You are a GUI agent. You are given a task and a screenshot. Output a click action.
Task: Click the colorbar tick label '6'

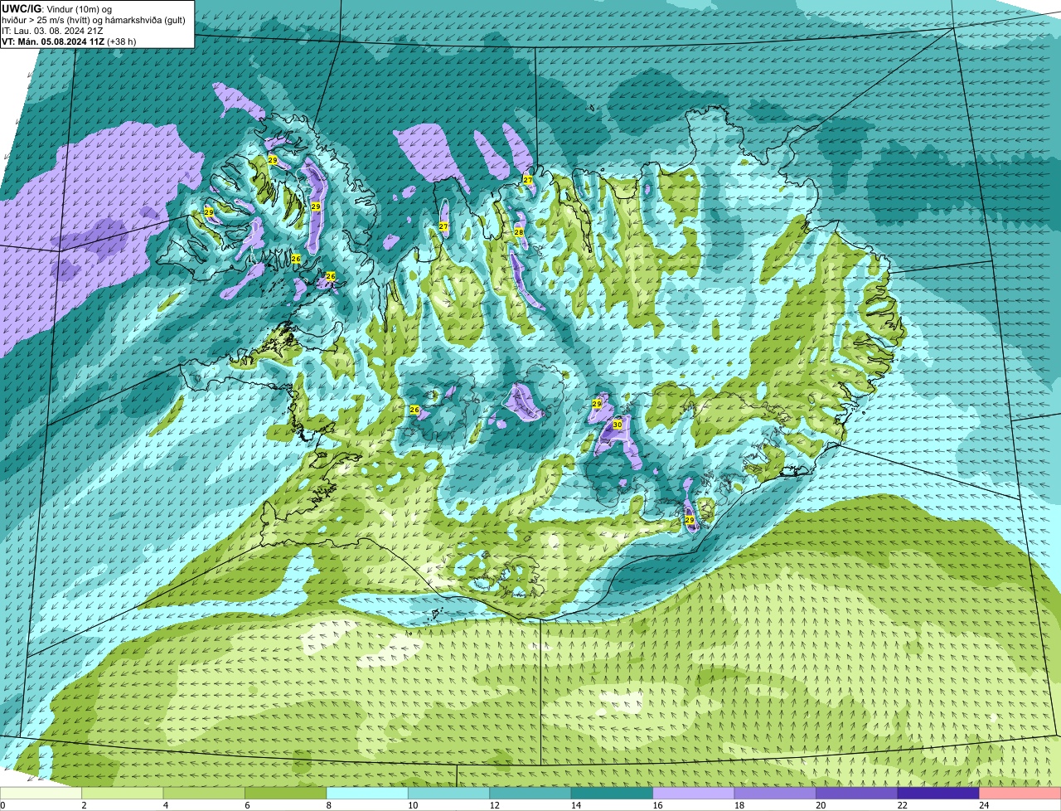pos(247,805)
